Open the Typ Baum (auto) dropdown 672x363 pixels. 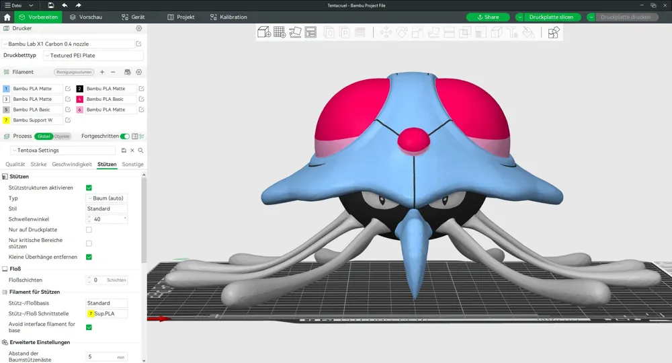tap(107, 198)
